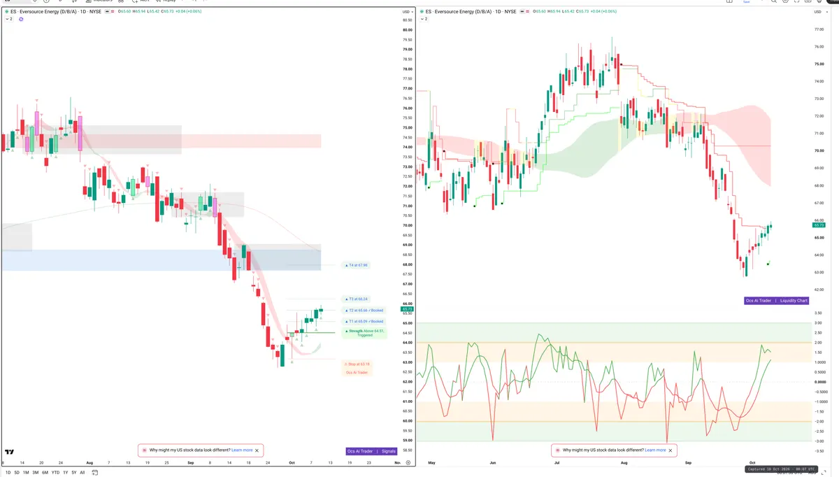Select the 1D time range in bottom bar
The image size is (839, 477).
click(8, 472)
